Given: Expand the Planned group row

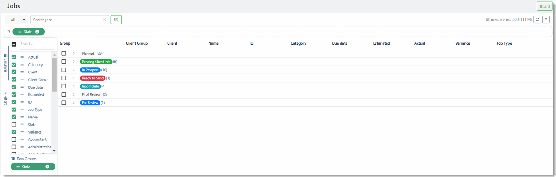Looking at the screenshot, I should coord(74,54).
